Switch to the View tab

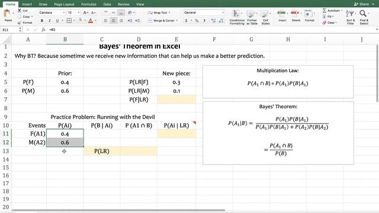(140, 4)
